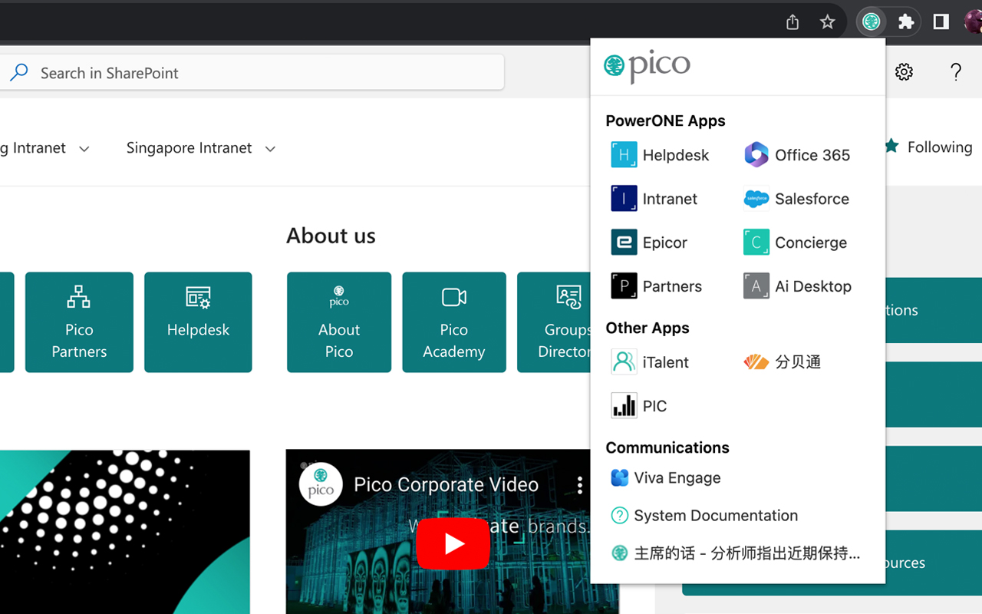
Task: Open System Documentation help icon
Action: point(620,516)
